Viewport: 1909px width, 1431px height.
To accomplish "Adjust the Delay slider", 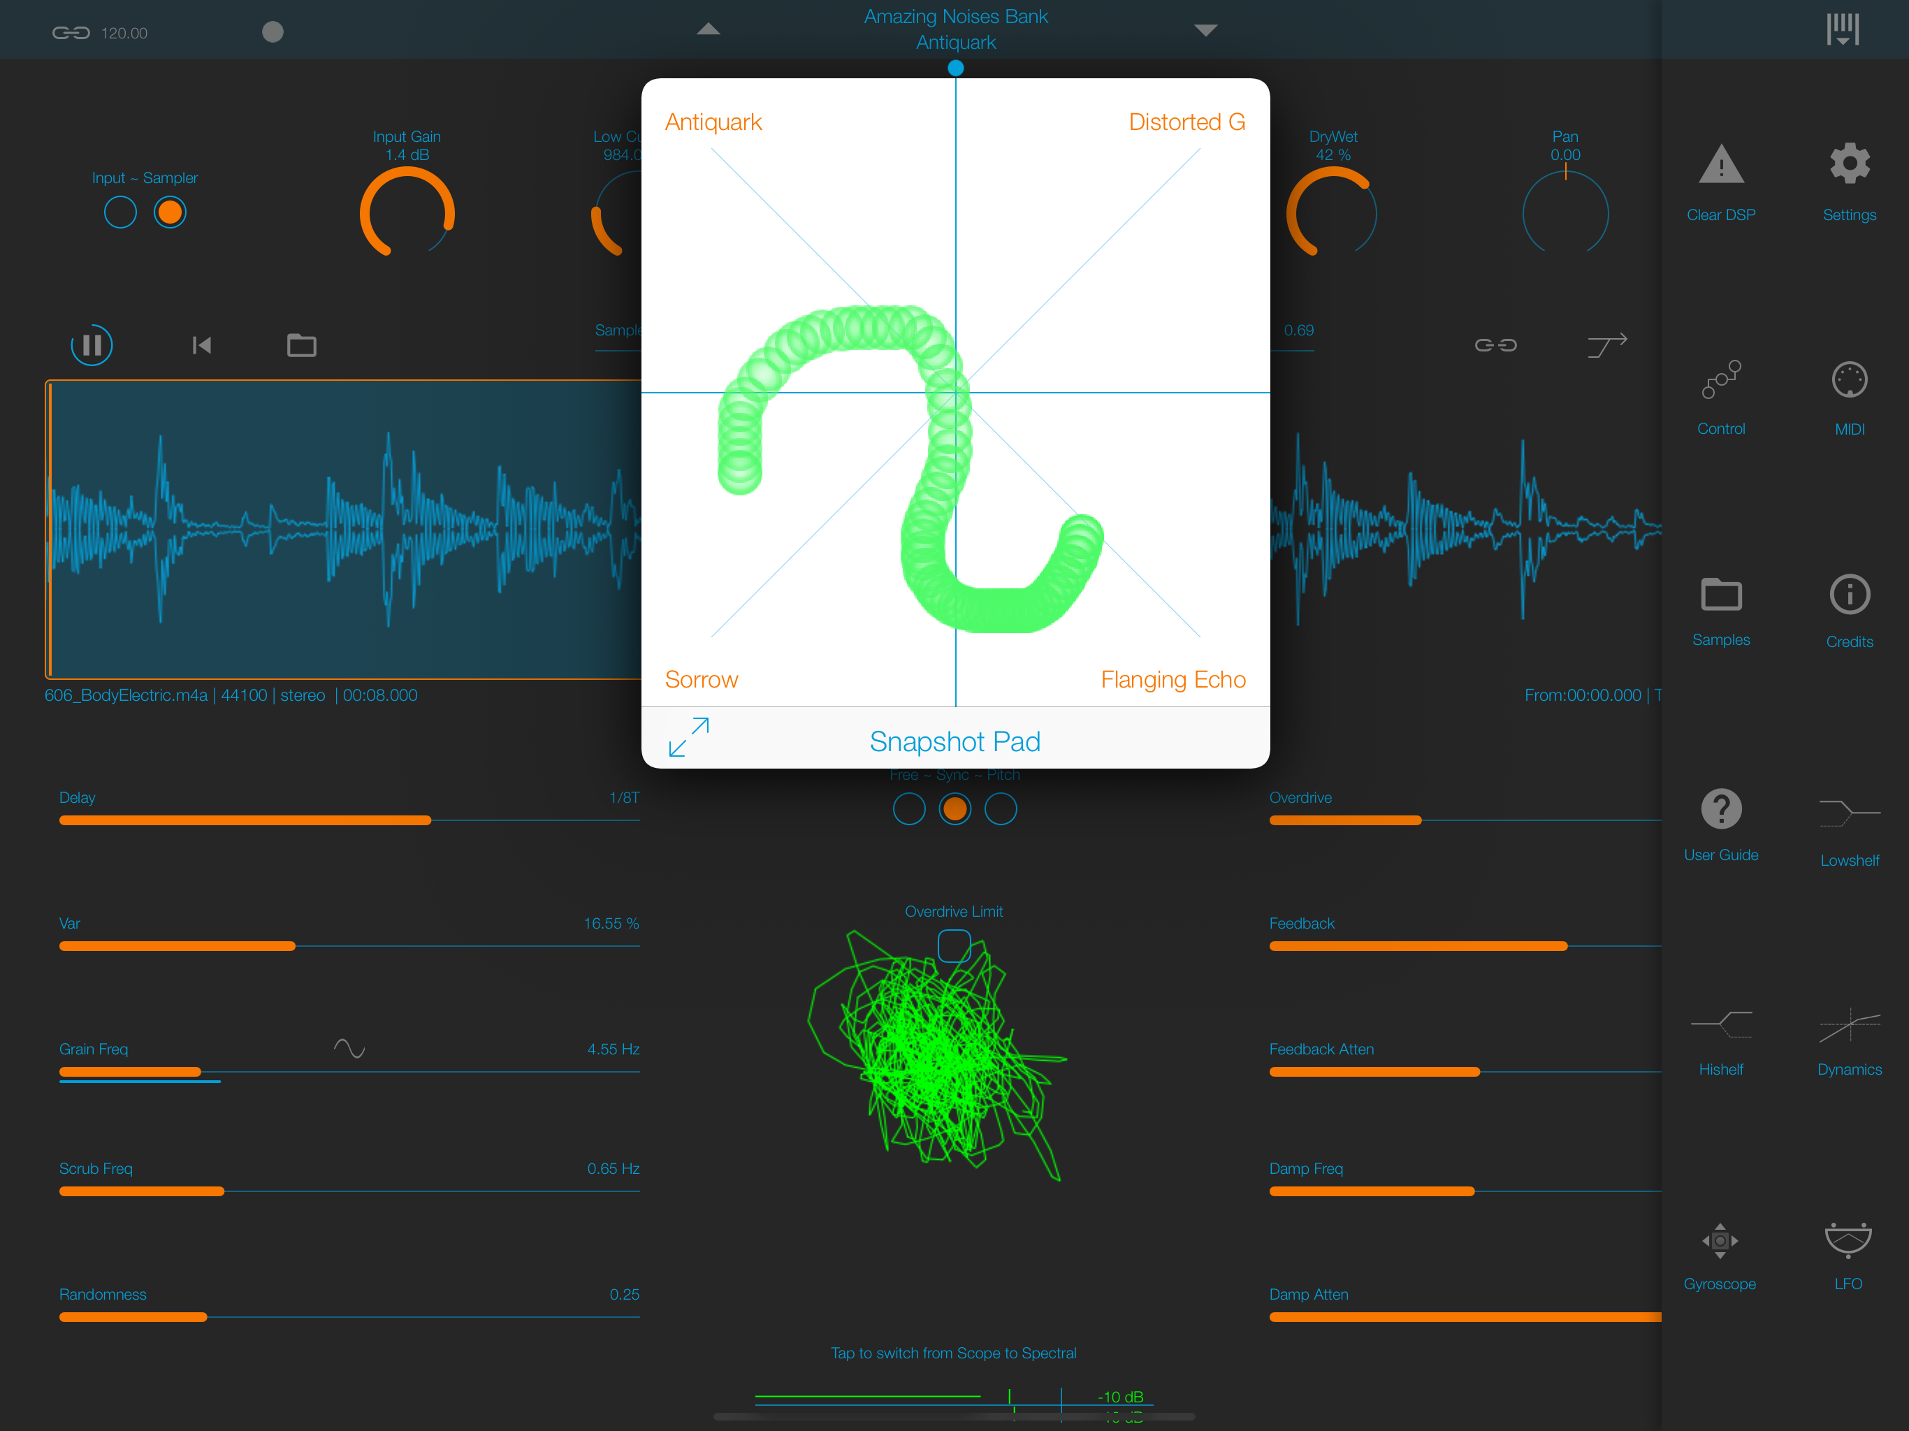I will pyautogui.click(x=349, y=820).
